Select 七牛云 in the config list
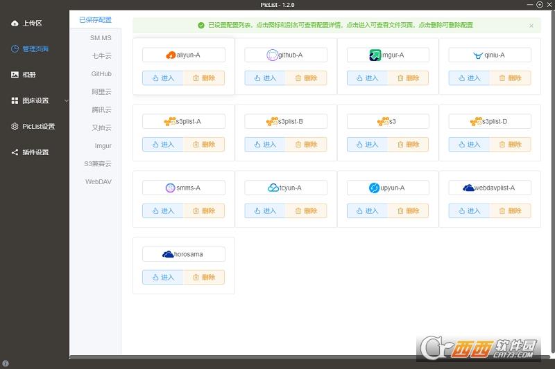 (x=101, y=56)
